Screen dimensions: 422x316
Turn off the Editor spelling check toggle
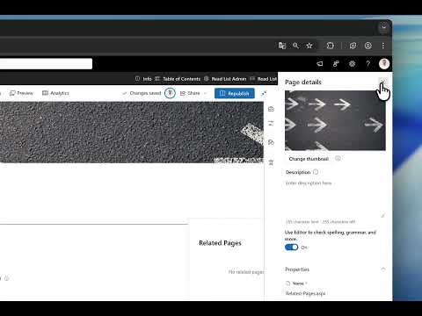click(291, 248)
